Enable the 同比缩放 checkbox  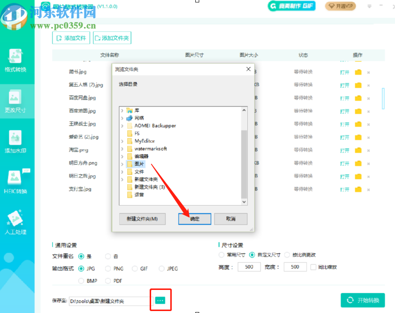point(313,266)
